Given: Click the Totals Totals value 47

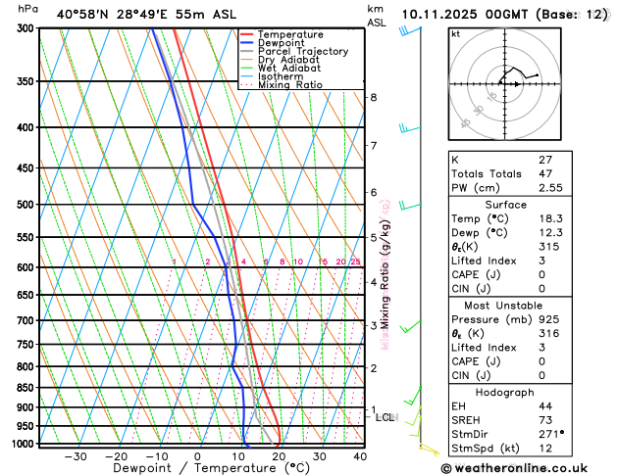Looking at the screenshot, I should (x=545, y=173).
